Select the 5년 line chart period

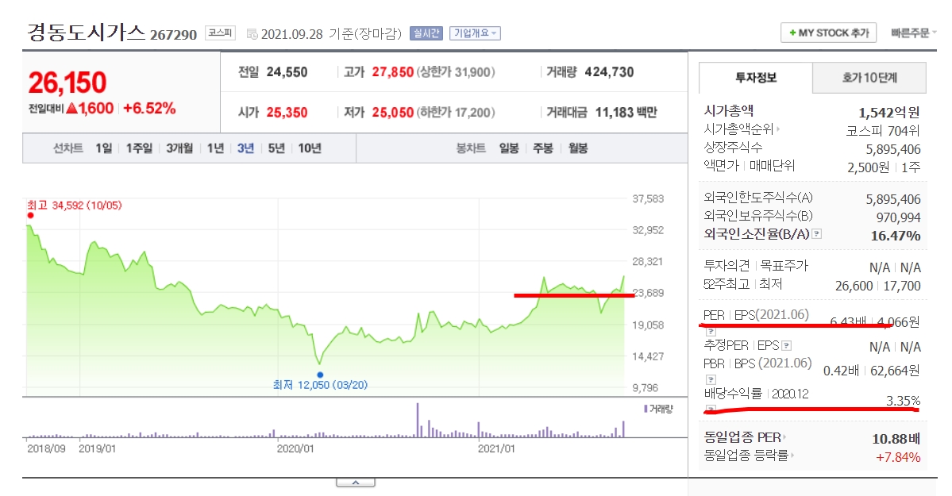276,148
